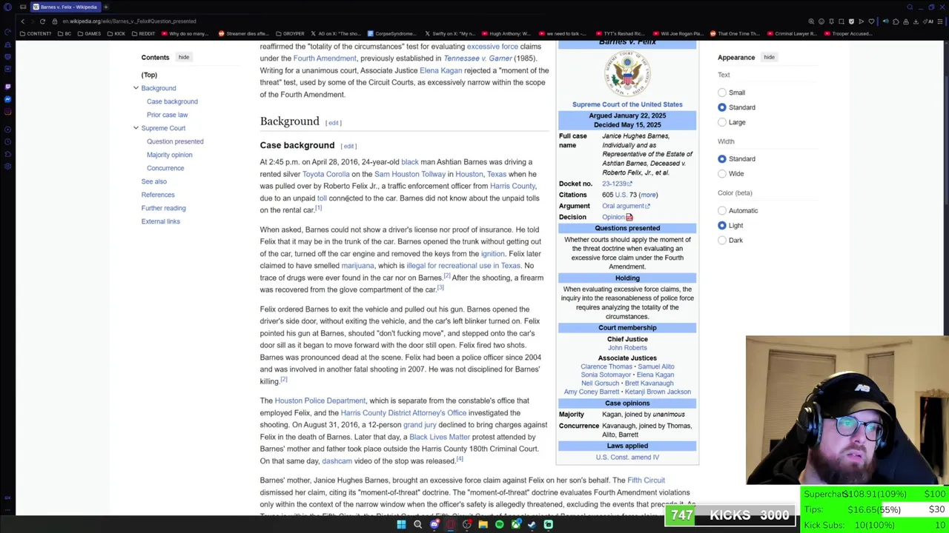Select Standard width option

[722, 158]
